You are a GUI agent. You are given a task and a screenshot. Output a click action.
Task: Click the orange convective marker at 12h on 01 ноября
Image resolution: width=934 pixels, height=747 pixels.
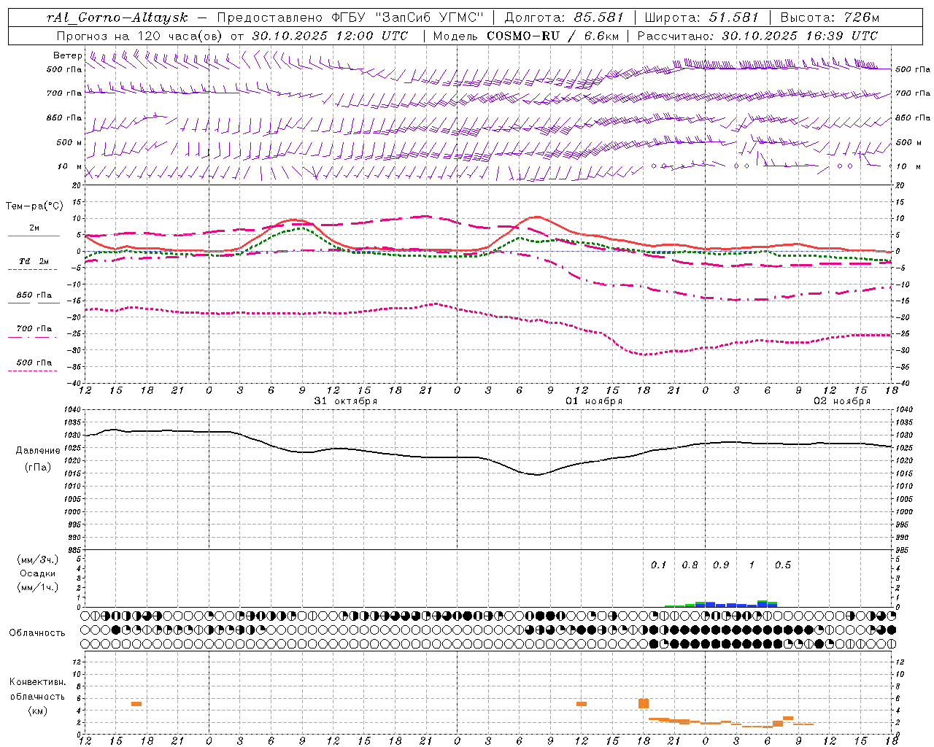[582, 704]
